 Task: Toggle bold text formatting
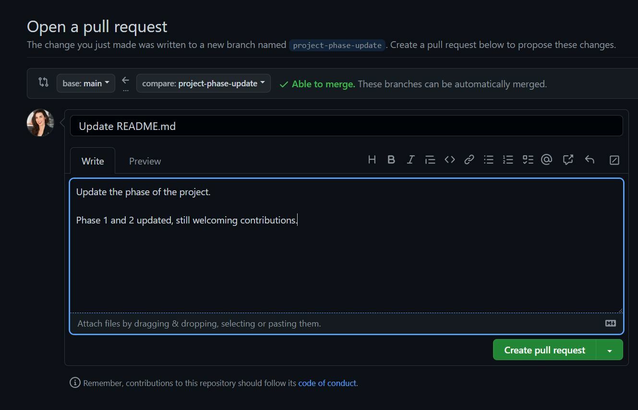click(391, 160)
